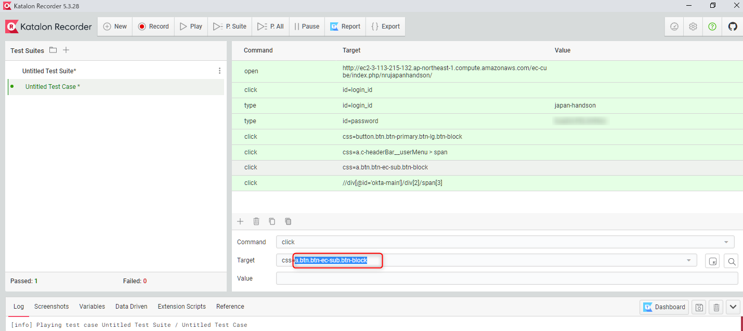Select Untitled Test Case

pyautogui.click(x=53, y=87)
